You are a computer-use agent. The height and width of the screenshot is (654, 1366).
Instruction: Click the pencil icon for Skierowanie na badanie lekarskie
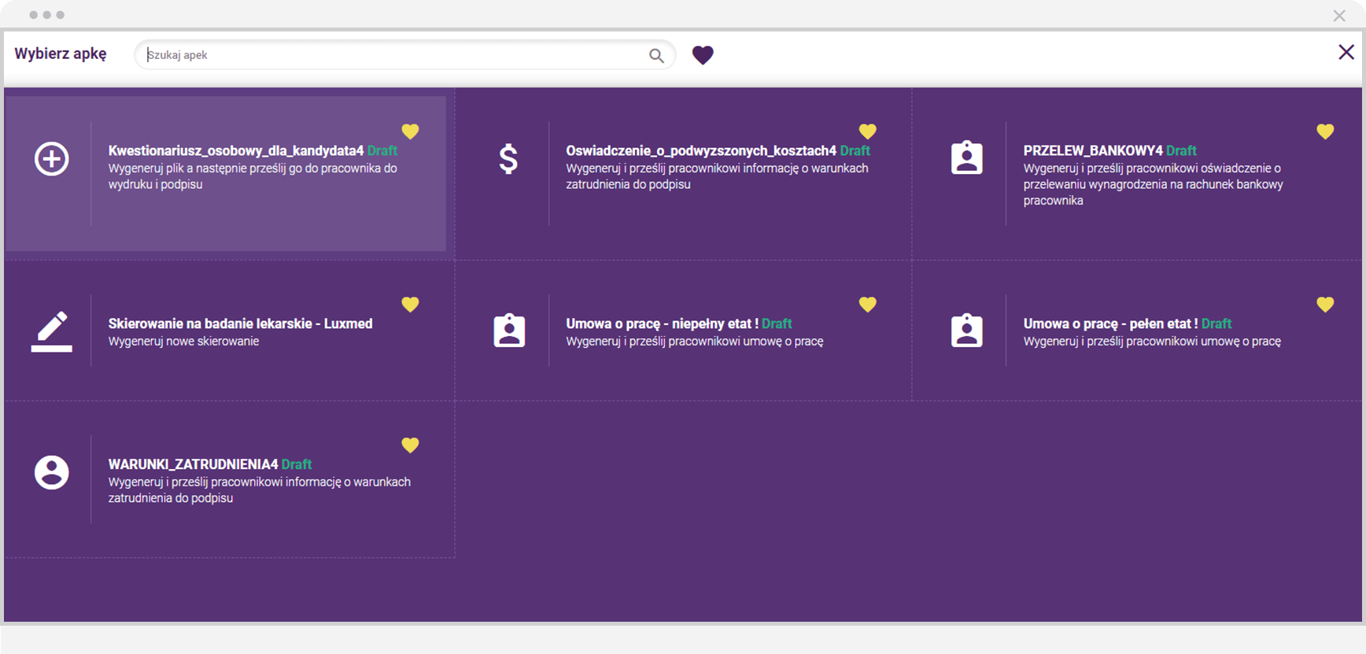(52, 331)
